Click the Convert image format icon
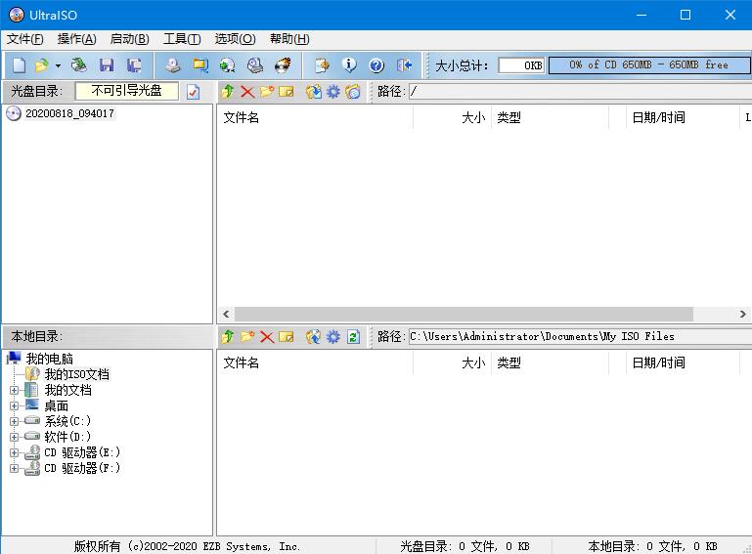 pos(228,65)
